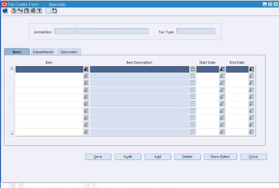Screen dimensions: 279x188
Task: Open the Item lookup icon in the last row
Action: [x=86, y=132]
